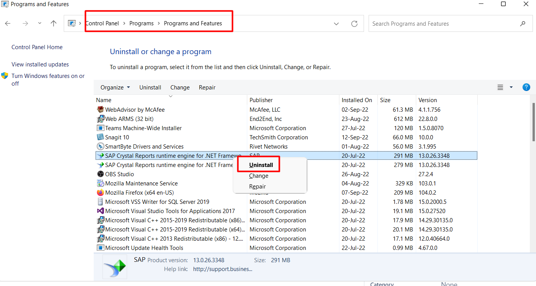Open the Organize dropdown menu

(x=115, y=88)
